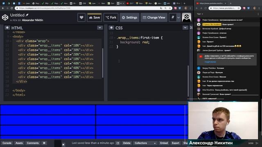262x147 pixels.
Task: Select the YouTube tab in right window
Action: (x=211, y=3)
